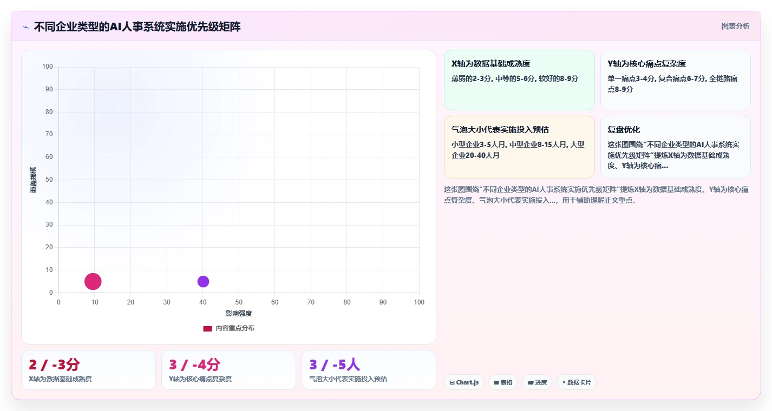Screen dimensions: 772x411
Task: Click the caption 气泡大小代表实施投入预估 under 3 / -5人
Action: [348, 379]
